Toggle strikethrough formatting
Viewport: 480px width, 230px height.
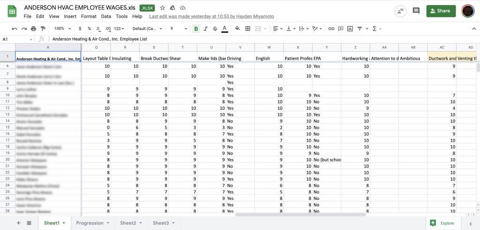(215, 29)
